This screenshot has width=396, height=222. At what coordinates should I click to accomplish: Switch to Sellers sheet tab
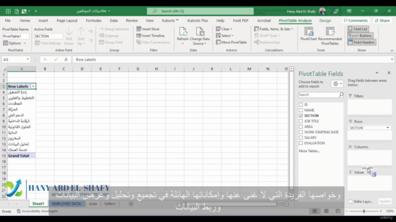pyautogui.click(x=110, y=204)
